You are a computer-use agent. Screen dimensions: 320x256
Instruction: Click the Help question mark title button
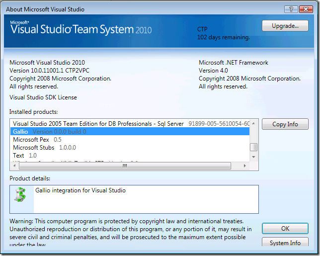click(290, 9)
